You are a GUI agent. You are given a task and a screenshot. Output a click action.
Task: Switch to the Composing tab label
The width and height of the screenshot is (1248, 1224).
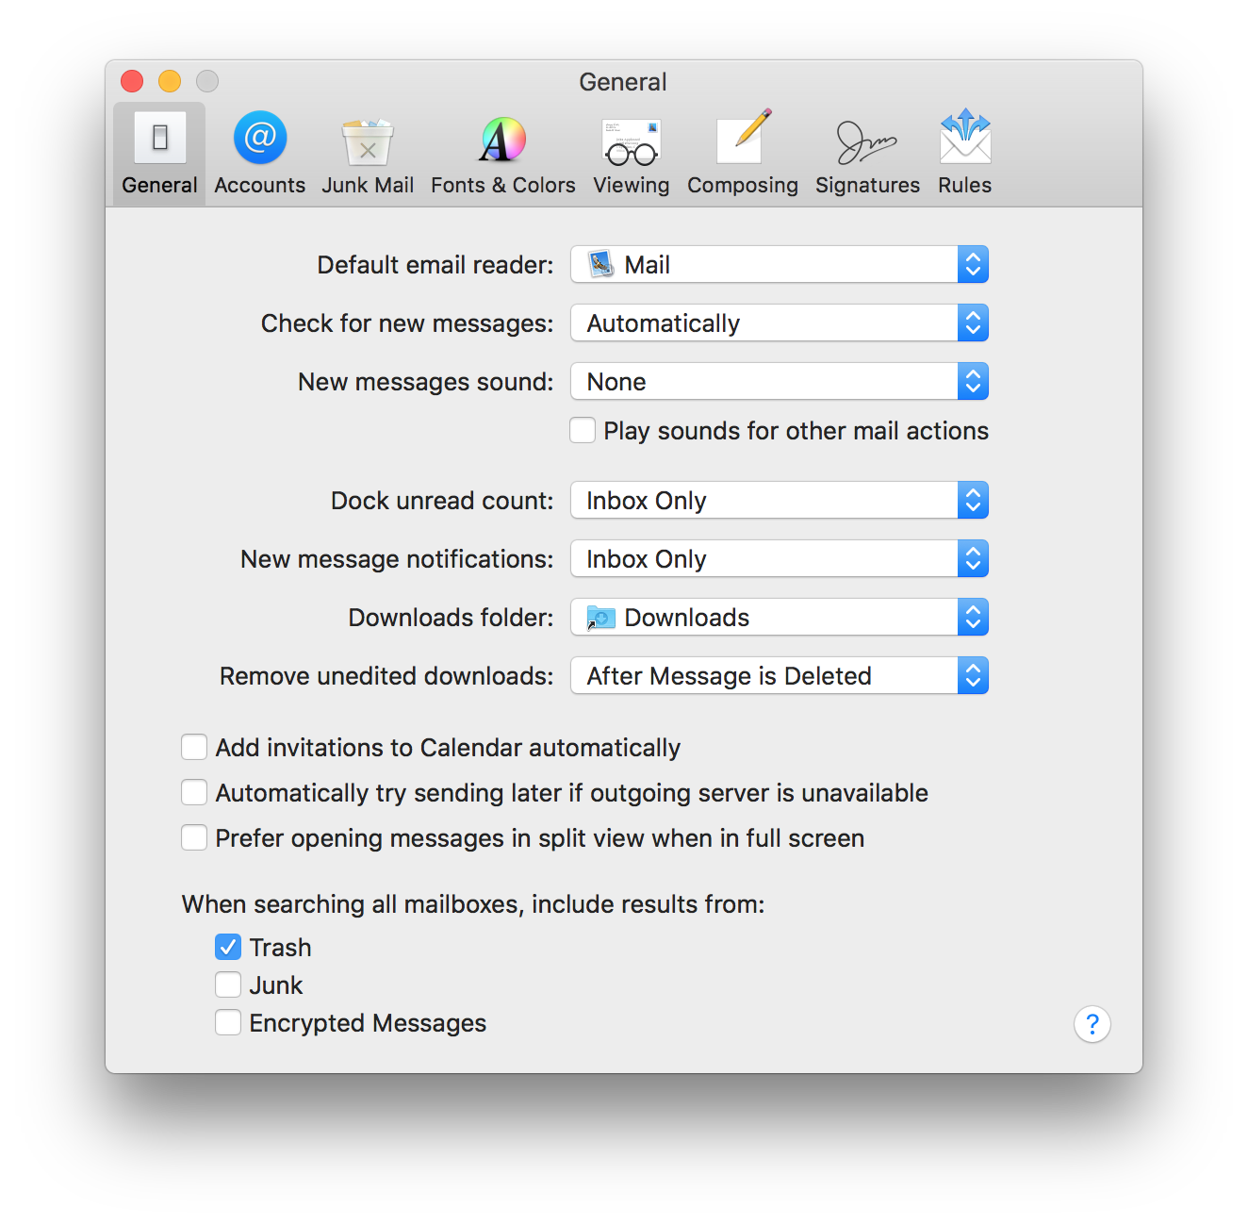(743, 186)
